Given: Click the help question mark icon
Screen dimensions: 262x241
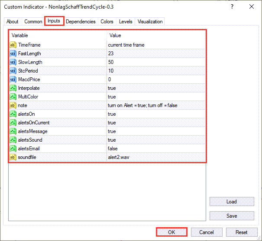Looking at the screenshot, I should pos(232,7).
